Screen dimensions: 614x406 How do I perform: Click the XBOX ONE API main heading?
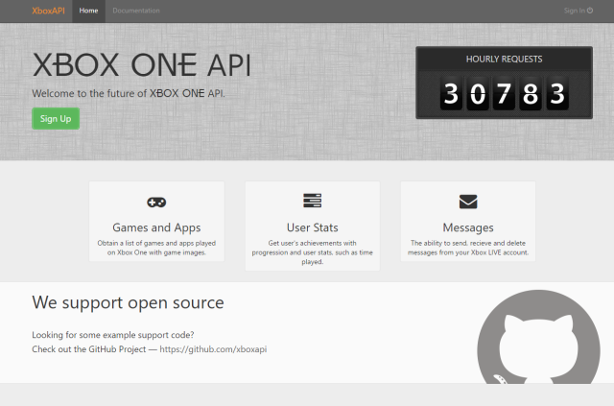pos(142,65)
